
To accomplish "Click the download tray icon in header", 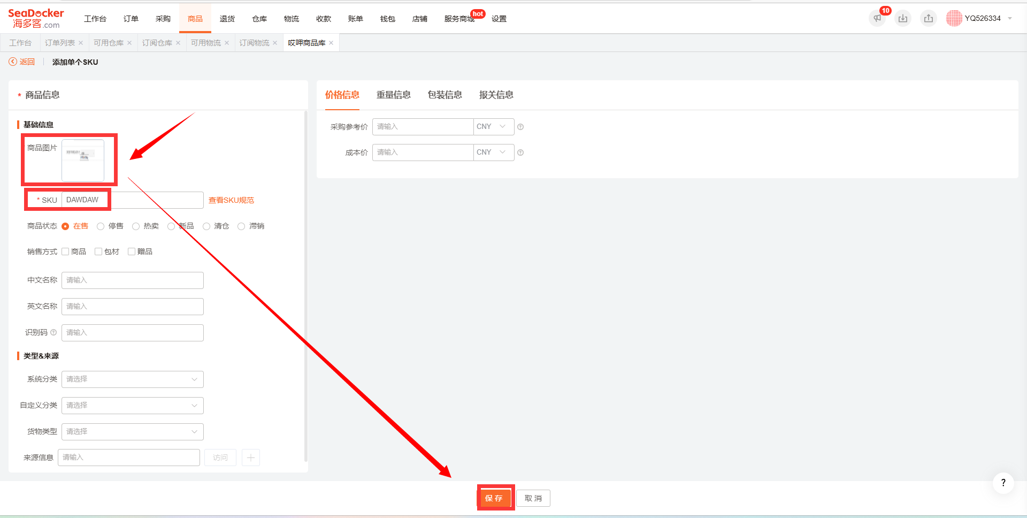I will pyautogui.click(x=903, y=18).
